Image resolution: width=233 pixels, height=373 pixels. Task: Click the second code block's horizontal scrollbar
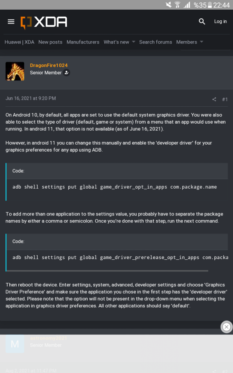pos(107,271)
